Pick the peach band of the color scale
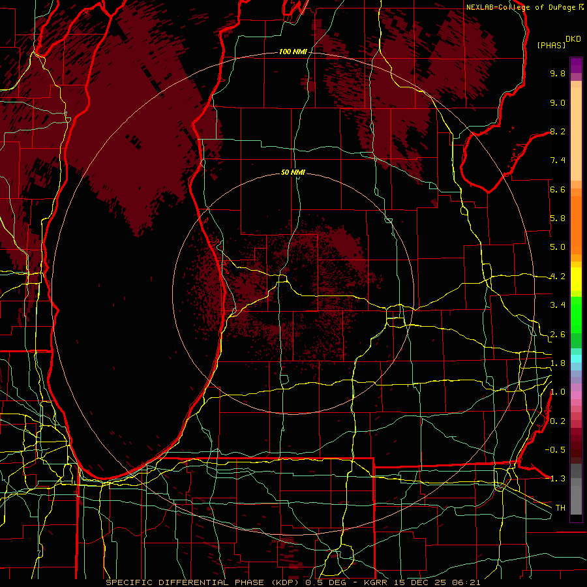This screenshot has height=587, width=587. point(576,134)
